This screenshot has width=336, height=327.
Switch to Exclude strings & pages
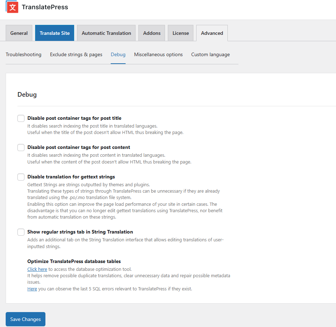pos(76,54)
